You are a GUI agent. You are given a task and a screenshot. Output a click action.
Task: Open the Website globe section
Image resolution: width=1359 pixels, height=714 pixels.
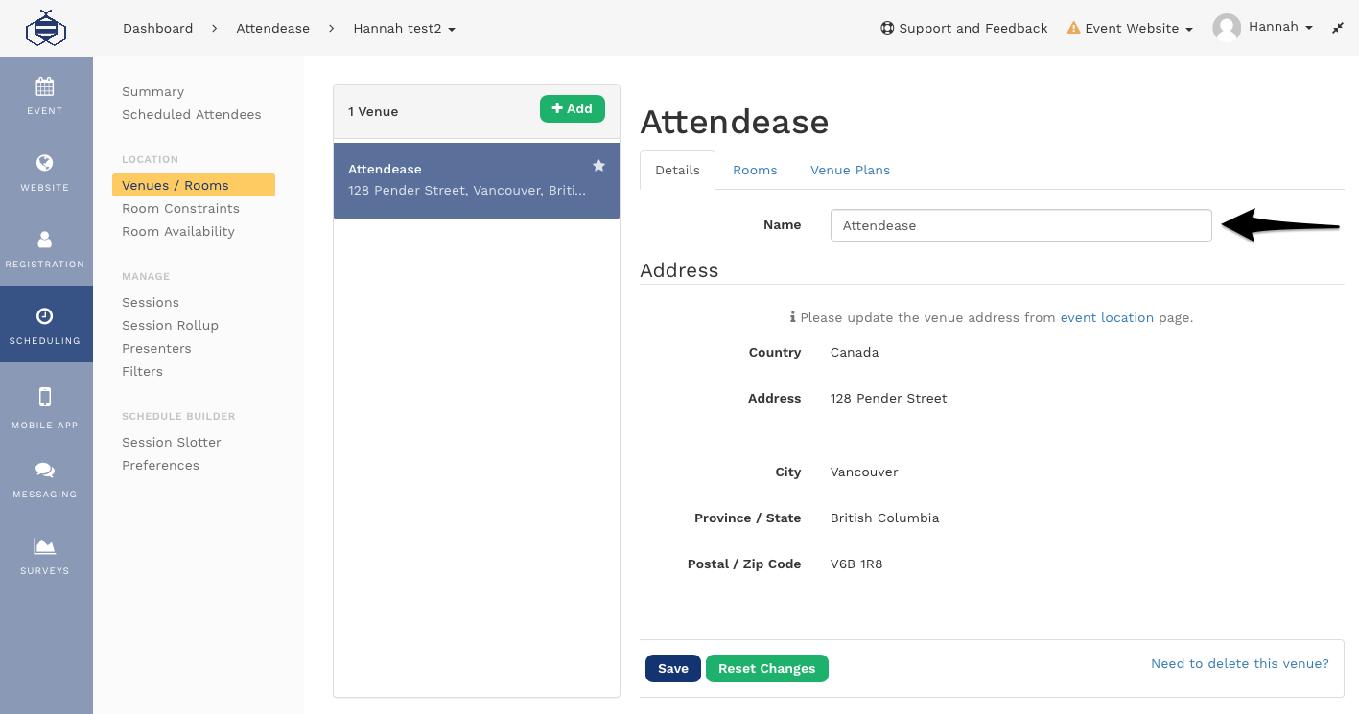click(45, 172)
